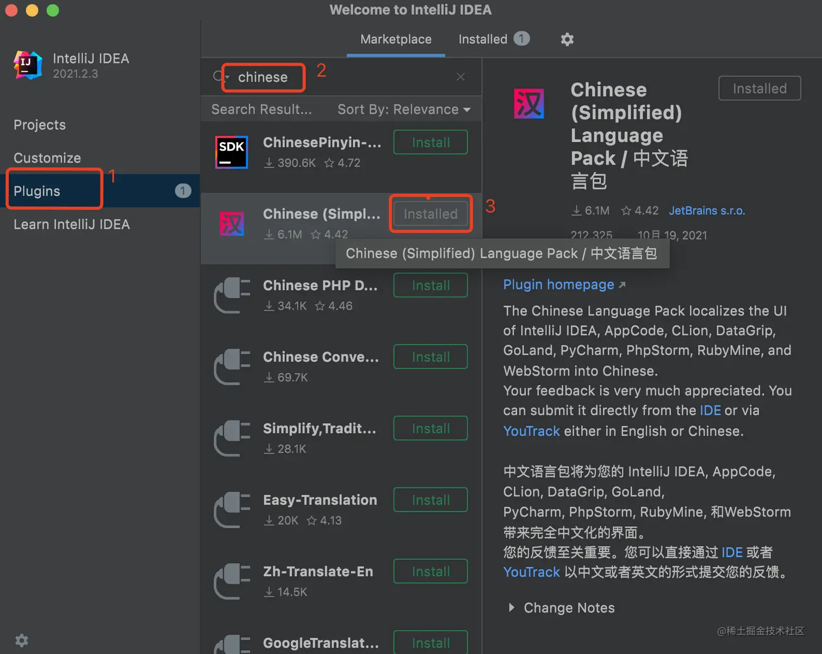Install the Chinese PHP D... plugin
The width and height of the screenshot is (822, 654).
pyautogui.click(x=431, y=286)
